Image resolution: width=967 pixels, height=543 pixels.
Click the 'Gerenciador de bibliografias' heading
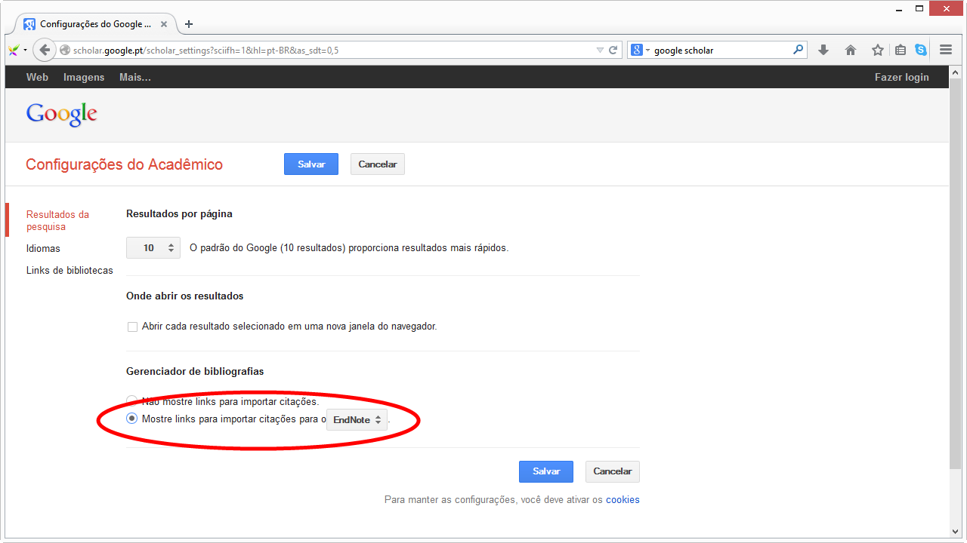[x=195, y=371]
